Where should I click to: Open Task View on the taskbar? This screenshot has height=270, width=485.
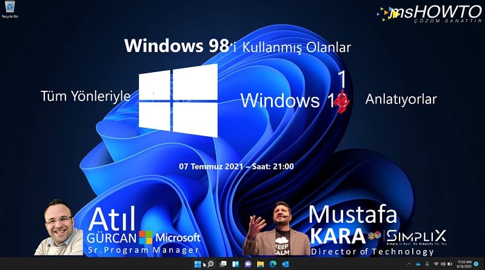tap(223, 264)
